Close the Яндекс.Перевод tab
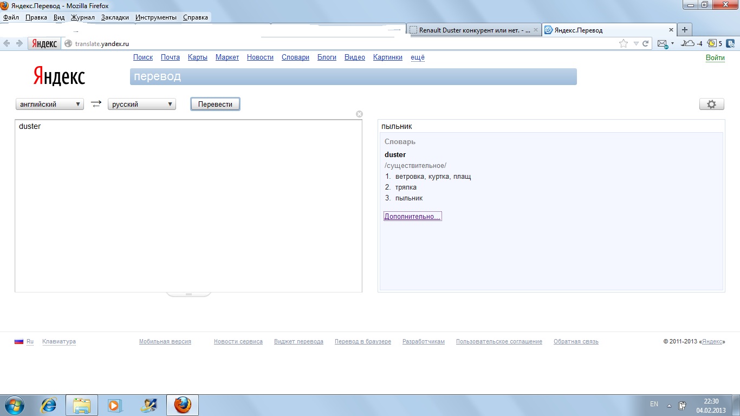Viewport: 740px width, 416px height. click(x=671, y=30)
